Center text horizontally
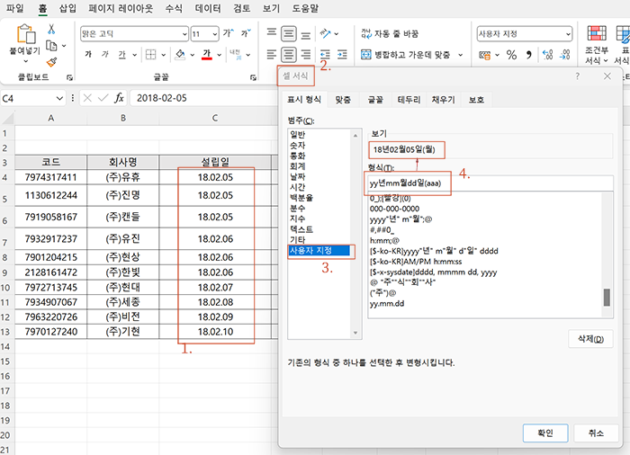This screenshot has width=630, height=455. [x=289, y=54]
